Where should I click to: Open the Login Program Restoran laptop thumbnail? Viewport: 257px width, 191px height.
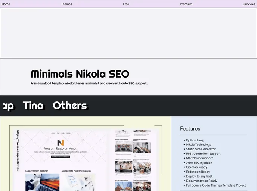point(40,182)
